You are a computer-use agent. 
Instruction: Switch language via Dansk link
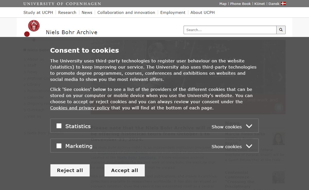[274, 4]
